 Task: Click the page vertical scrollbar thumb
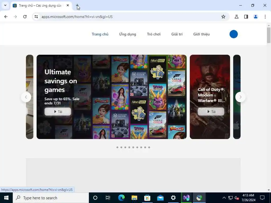click(269, 35)
